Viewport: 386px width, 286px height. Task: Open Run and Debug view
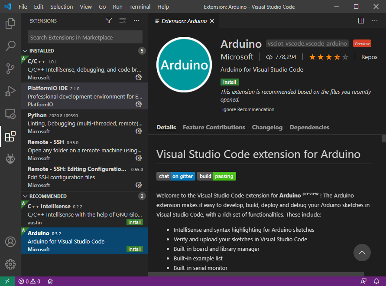pyautogui.click(x=10, y=91)
